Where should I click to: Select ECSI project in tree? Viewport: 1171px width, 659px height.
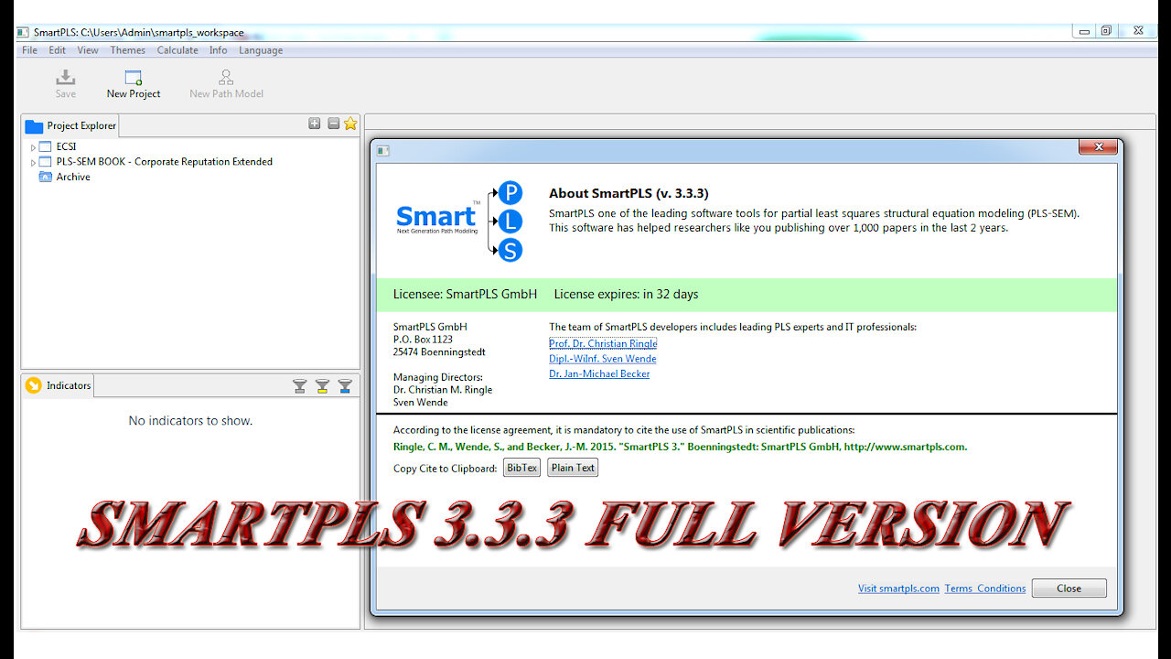coord(66,146)
